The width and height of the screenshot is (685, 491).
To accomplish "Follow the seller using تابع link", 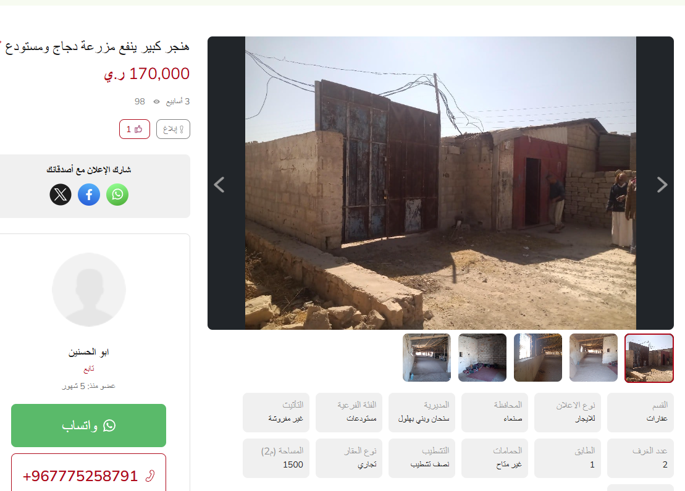I will (89, 369).
